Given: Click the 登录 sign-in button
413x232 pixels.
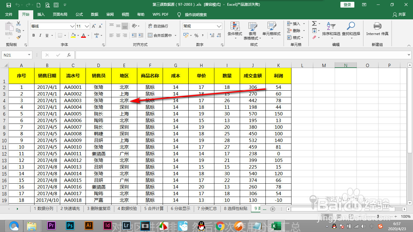Looking at the screenshot, I should [347, 5].
